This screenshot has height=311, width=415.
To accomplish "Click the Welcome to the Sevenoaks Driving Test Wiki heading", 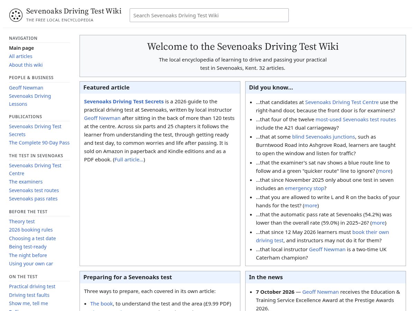I will pyautogui.click(x=243, y=47).
